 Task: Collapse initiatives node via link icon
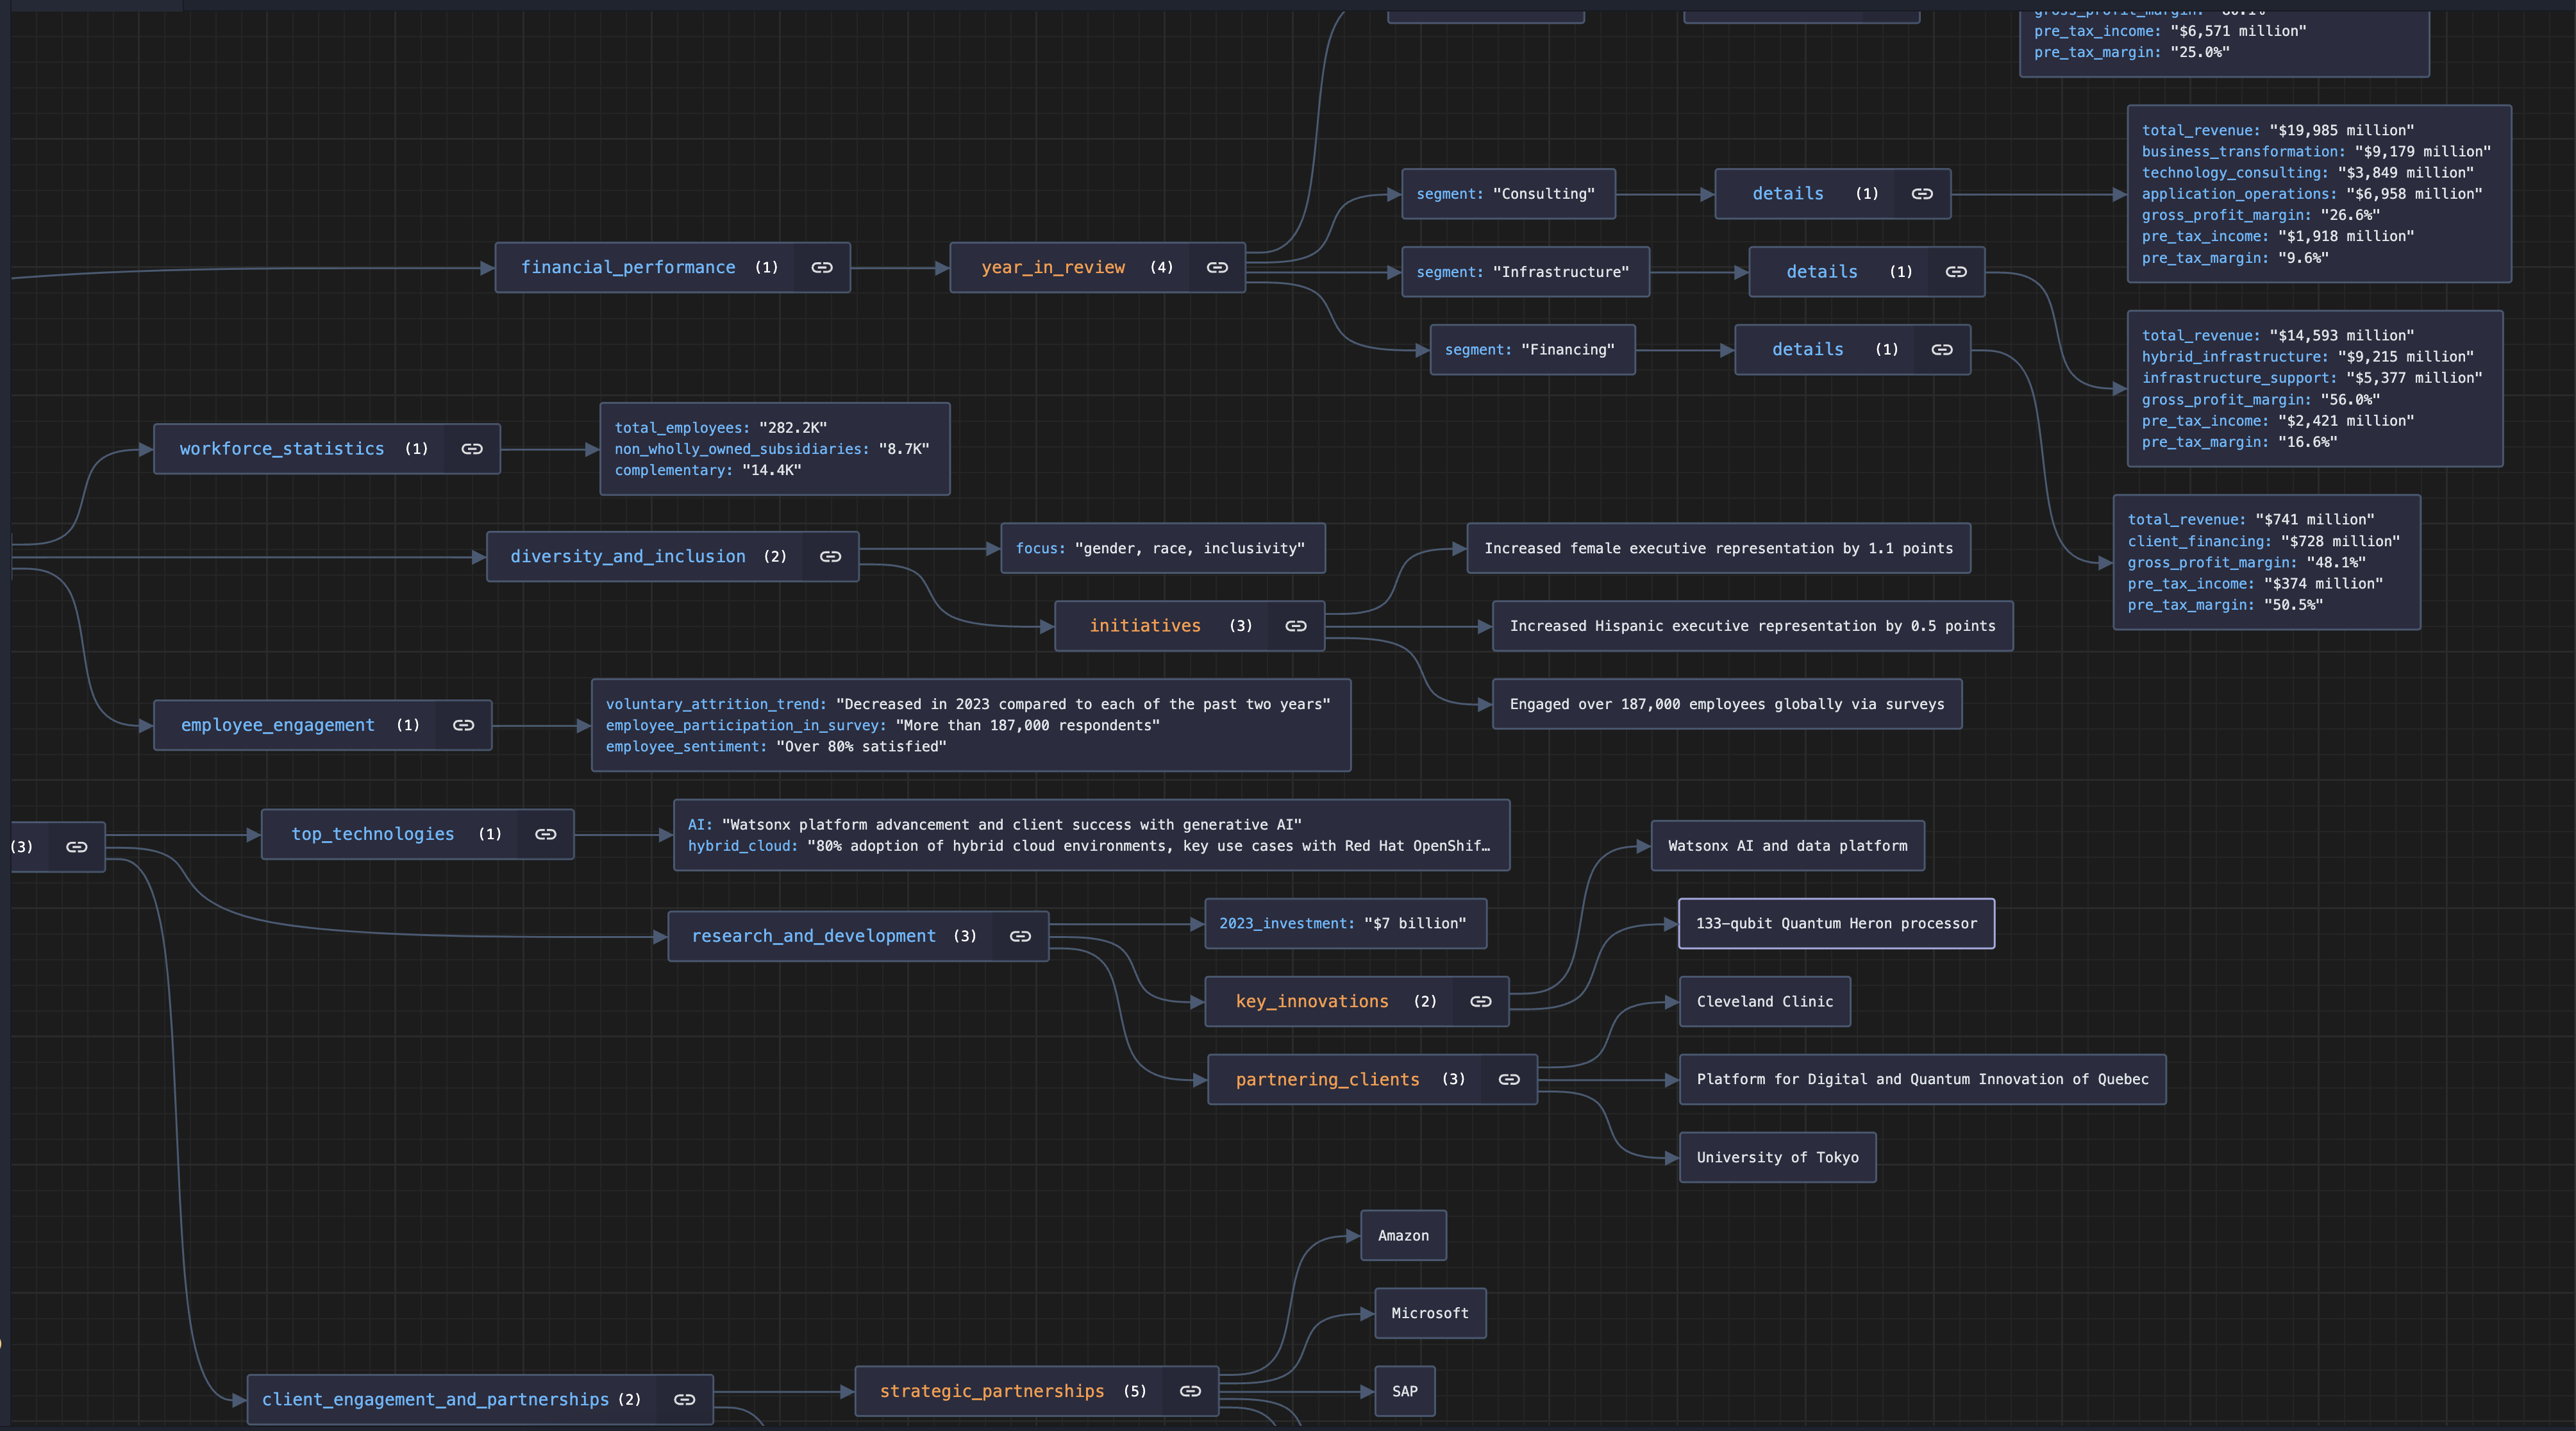(x=1296, y=626)
